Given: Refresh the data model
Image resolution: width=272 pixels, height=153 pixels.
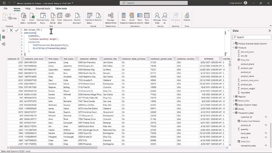Looking at the screenshot, I should tap(98, 17).
